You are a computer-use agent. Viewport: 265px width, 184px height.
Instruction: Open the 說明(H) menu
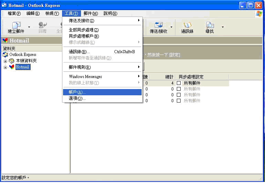click(110, 13)
